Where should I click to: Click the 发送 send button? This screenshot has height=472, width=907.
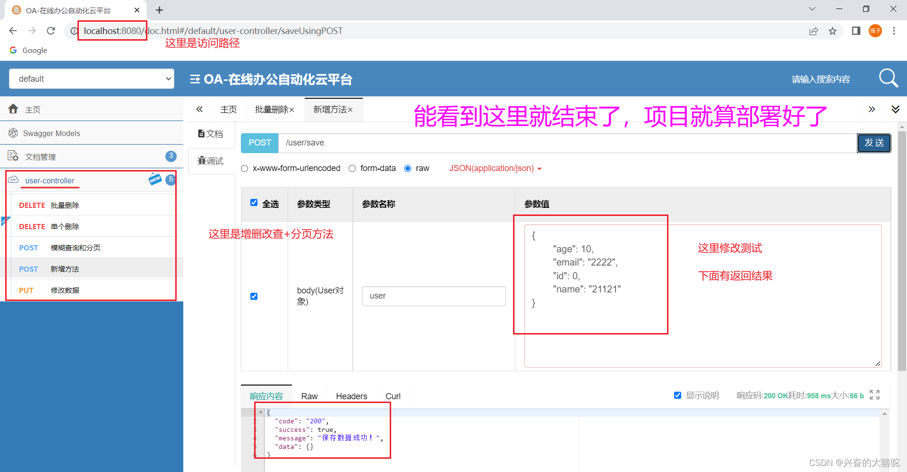click(873, 143)
